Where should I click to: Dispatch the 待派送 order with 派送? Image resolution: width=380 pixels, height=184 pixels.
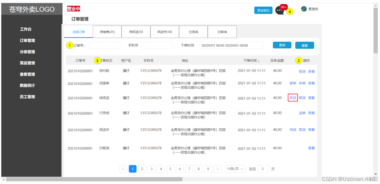[293, 98]
